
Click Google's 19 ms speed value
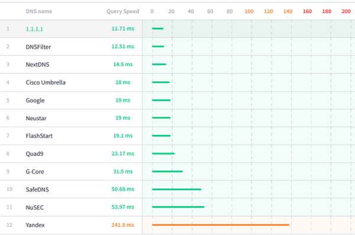(123, 100)
